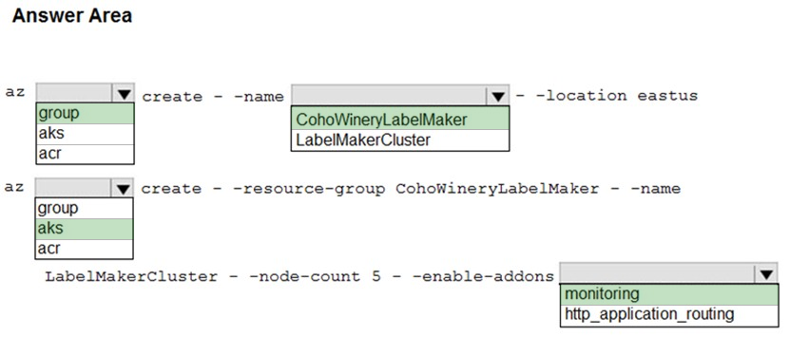Select 'group' in the first command list
Image resolution: width=809 pixels, height=355 pixels.
[86, 113]
